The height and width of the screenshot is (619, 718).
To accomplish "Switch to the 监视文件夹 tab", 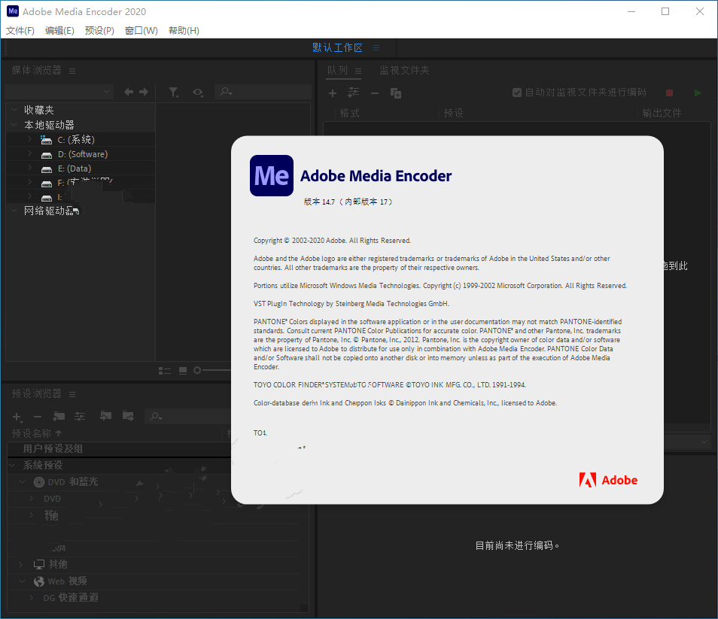I will (x=404, y=71).
